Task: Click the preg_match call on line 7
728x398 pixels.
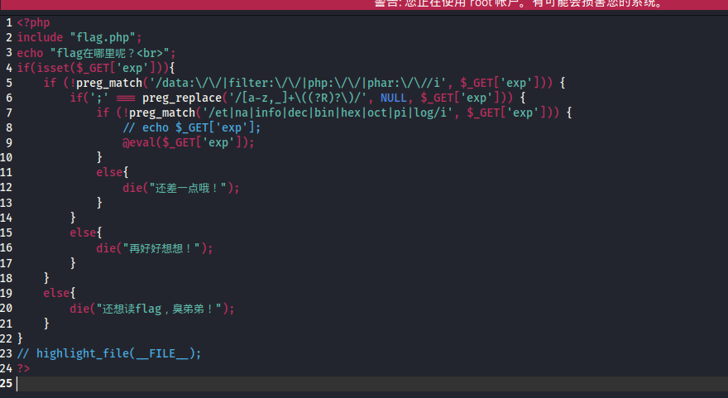Action: [x=162, y=113]
